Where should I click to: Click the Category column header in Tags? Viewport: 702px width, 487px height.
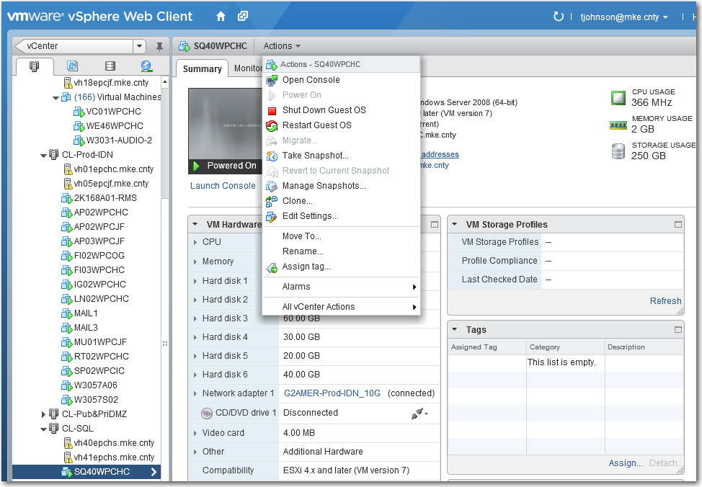point(565,347)
